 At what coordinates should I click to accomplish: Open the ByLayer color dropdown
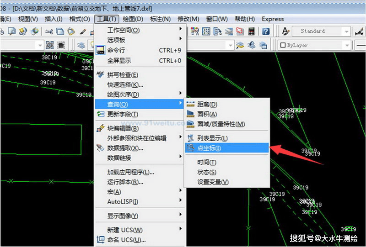[314, 45]
